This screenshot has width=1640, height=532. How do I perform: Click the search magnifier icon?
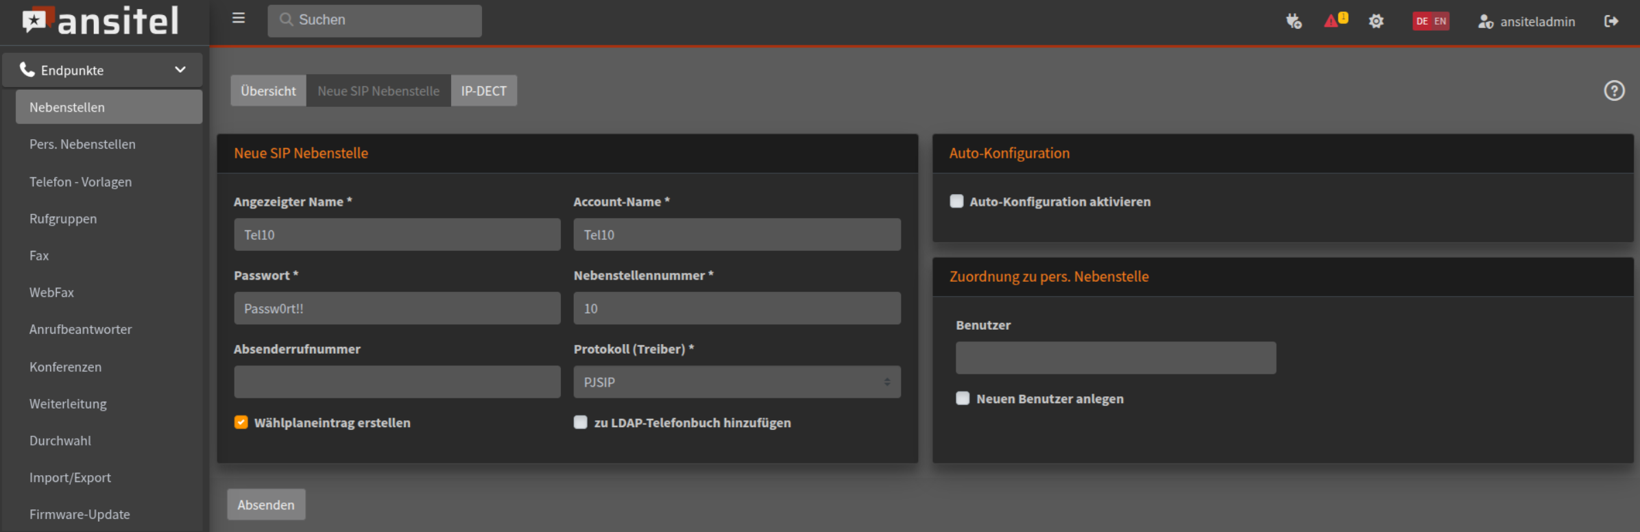pos(287,20)
